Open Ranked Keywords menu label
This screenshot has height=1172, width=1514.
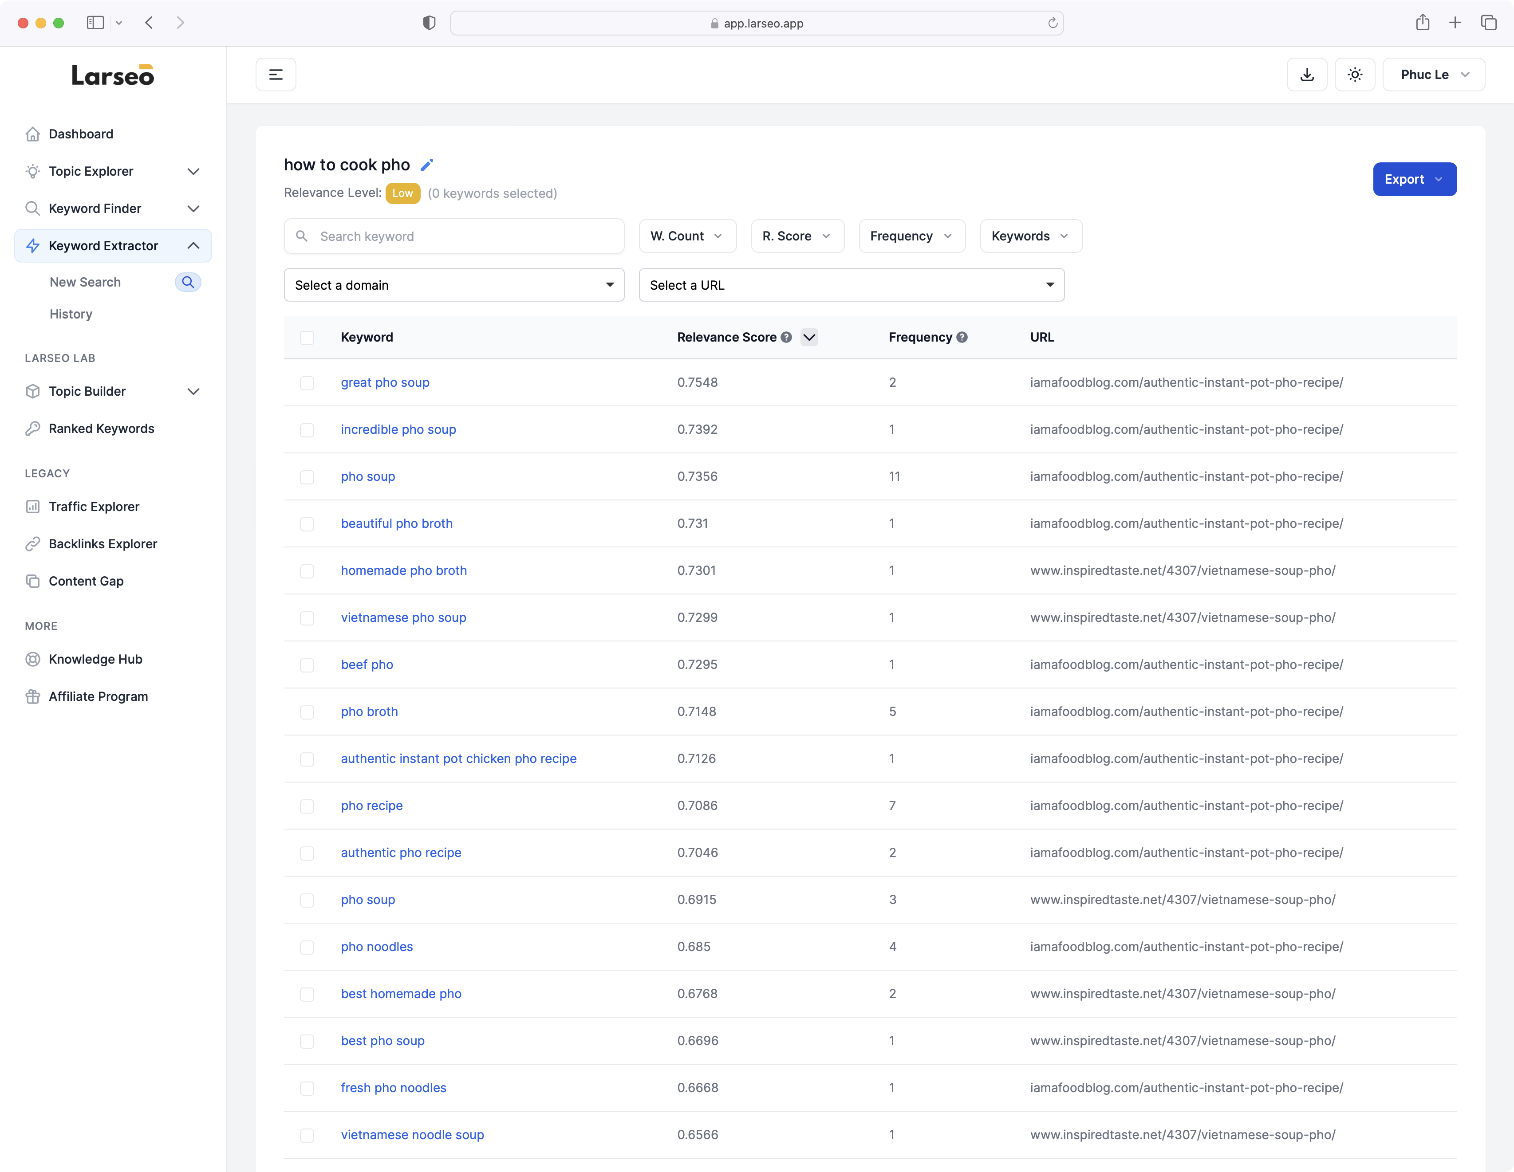coord(101,429)
